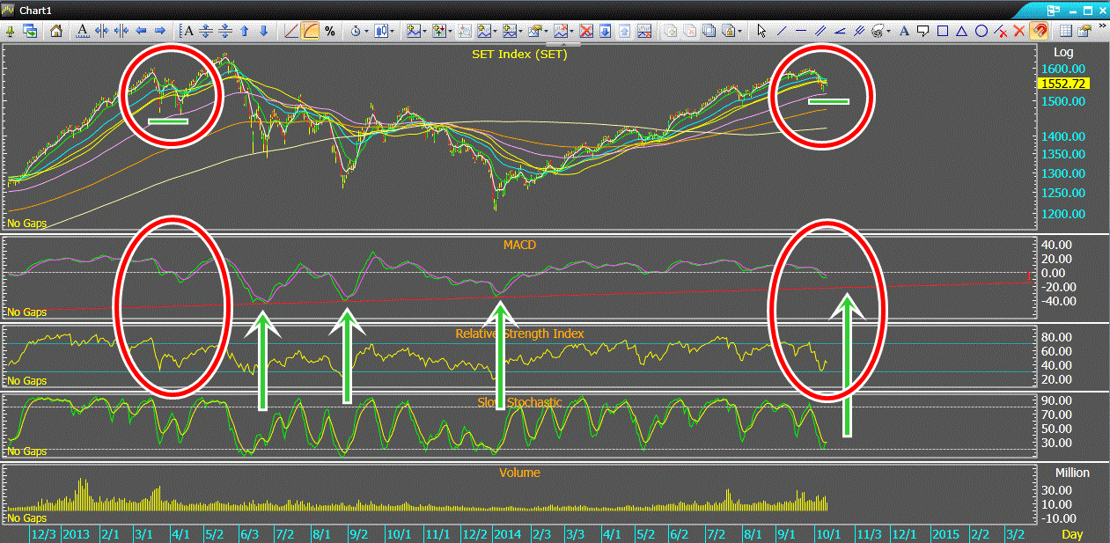
Task: Click the Day period label
Action: click(1071, 534)
